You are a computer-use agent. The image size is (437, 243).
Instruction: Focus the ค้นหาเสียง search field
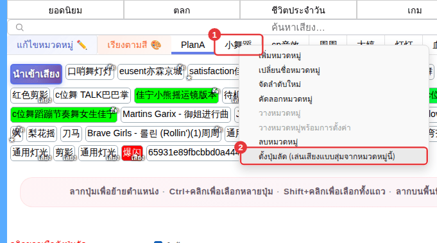[223, 27]
